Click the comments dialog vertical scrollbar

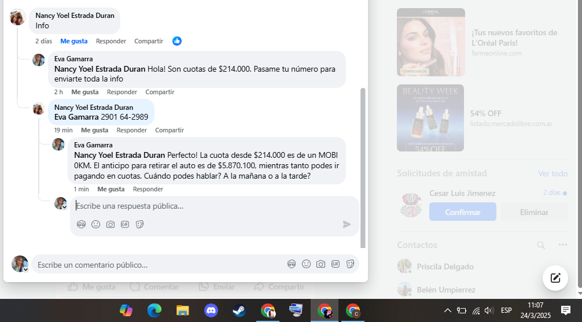[363, 168]
